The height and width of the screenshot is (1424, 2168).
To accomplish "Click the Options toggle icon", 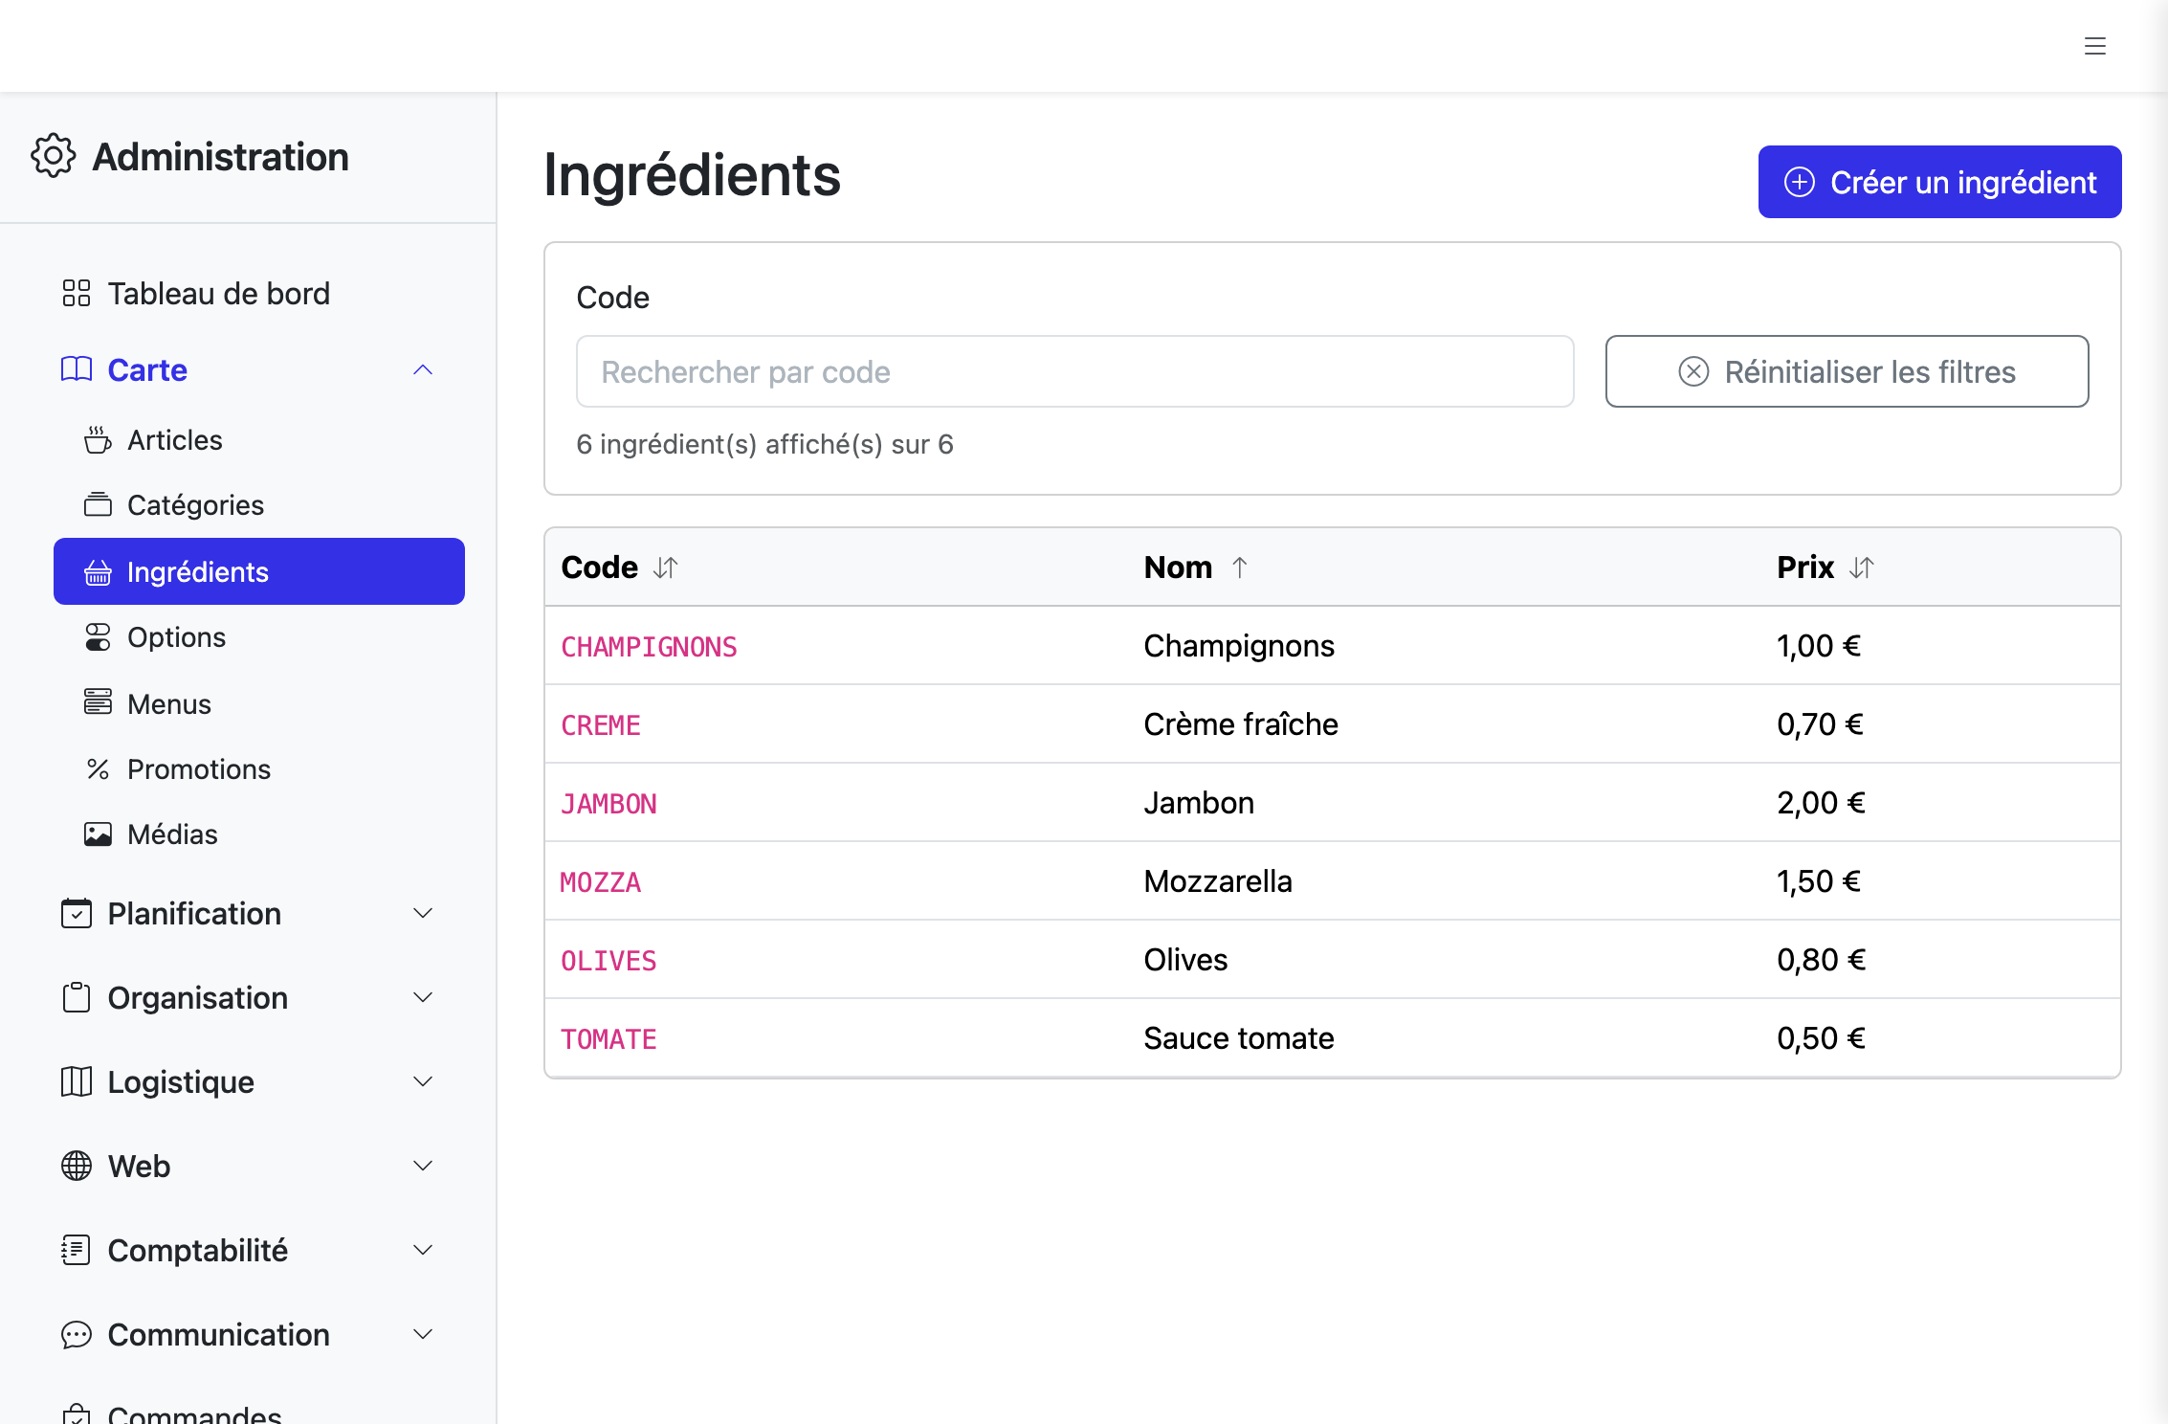I will pyautogui.click(x=98, y=637).
